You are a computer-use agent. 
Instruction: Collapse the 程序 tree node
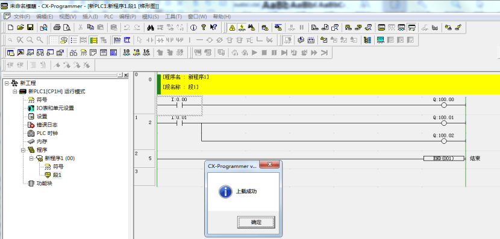point(23,150)
